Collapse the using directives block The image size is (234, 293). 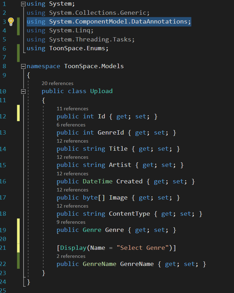pyautogui.click(x=23, y=4)
